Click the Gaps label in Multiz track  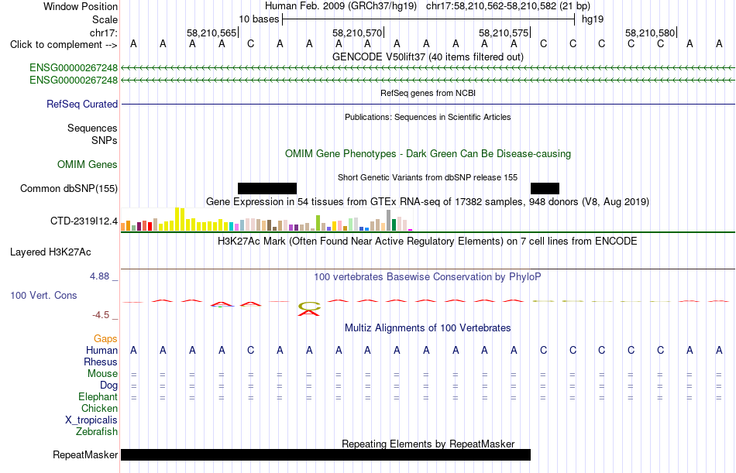pyautogui.click(x=105, y=339)
